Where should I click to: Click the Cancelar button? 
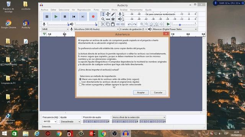click(x=158, y=92)
